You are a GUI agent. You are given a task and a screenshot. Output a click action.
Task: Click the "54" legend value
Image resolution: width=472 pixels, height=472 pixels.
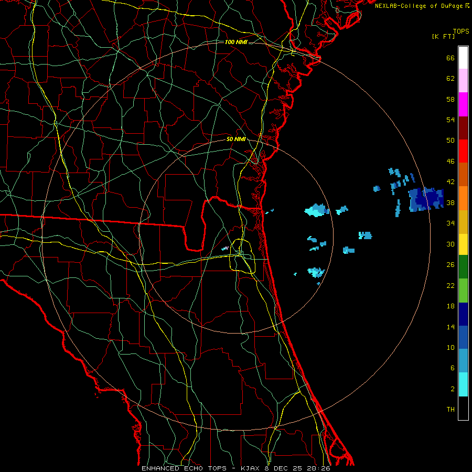(x=450, y=120)
